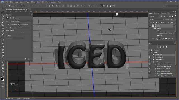This screenshot has width=179, height=100.
Task: Open the 3D menu
Action: click(43, 2)
